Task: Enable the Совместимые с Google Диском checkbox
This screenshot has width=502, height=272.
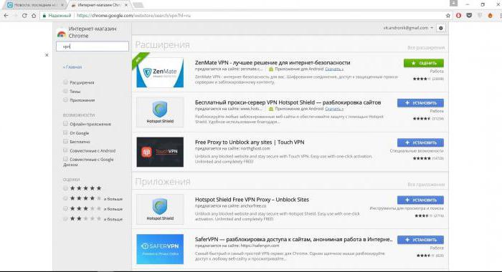Action: pyautogui.click(x=66, y=159)
